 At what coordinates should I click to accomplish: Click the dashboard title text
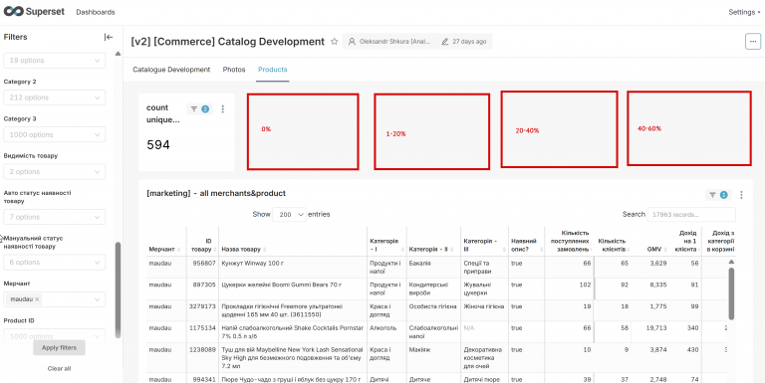[227, 42]
